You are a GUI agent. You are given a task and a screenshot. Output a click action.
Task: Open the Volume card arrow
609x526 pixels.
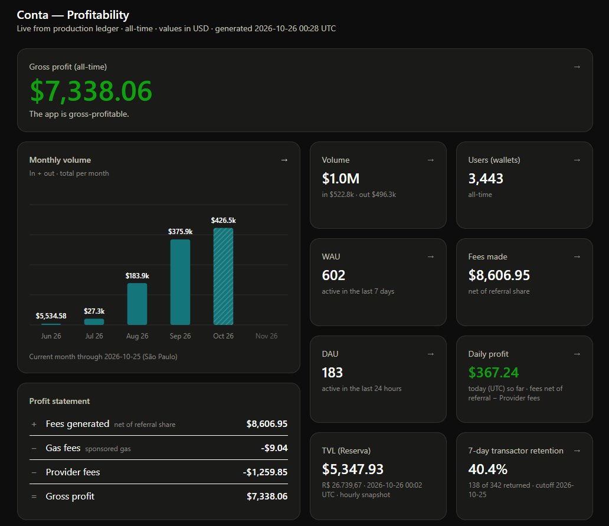point(430,160)
